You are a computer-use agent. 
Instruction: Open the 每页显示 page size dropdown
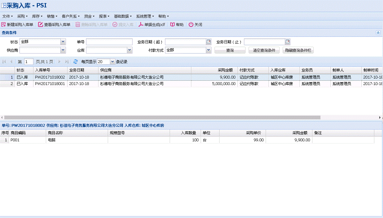click(x=112, y=62)
